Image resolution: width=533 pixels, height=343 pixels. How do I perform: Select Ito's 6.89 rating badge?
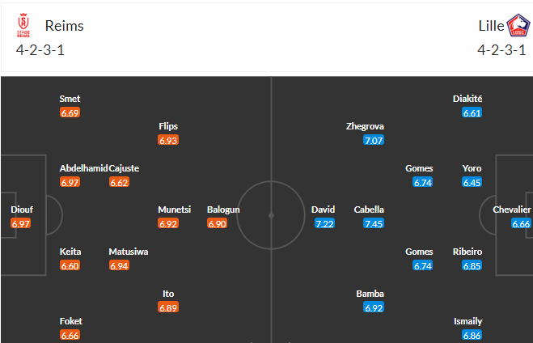click(168, 307)
